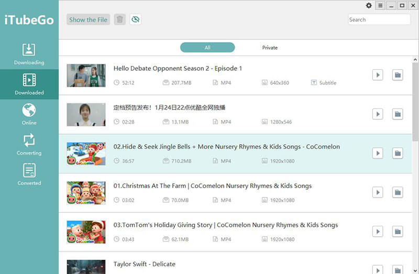The width and height of the screenshot is (419, 274).
Task: Click TomTom's Holiday Giving Story thumbnail
Action: (86, 232)
